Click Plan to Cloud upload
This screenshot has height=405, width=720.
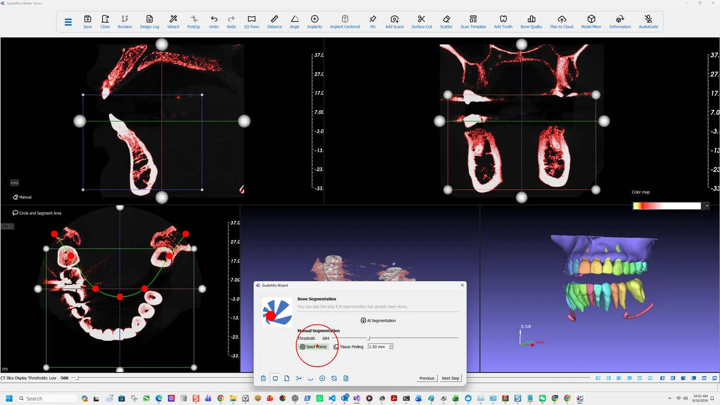(562, 22)
